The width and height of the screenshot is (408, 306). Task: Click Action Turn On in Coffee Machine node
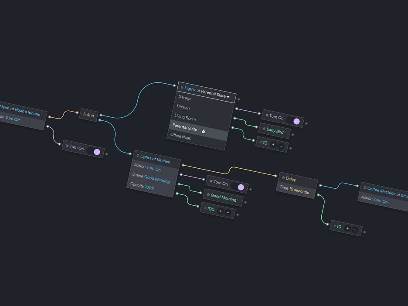click(374, 199)
